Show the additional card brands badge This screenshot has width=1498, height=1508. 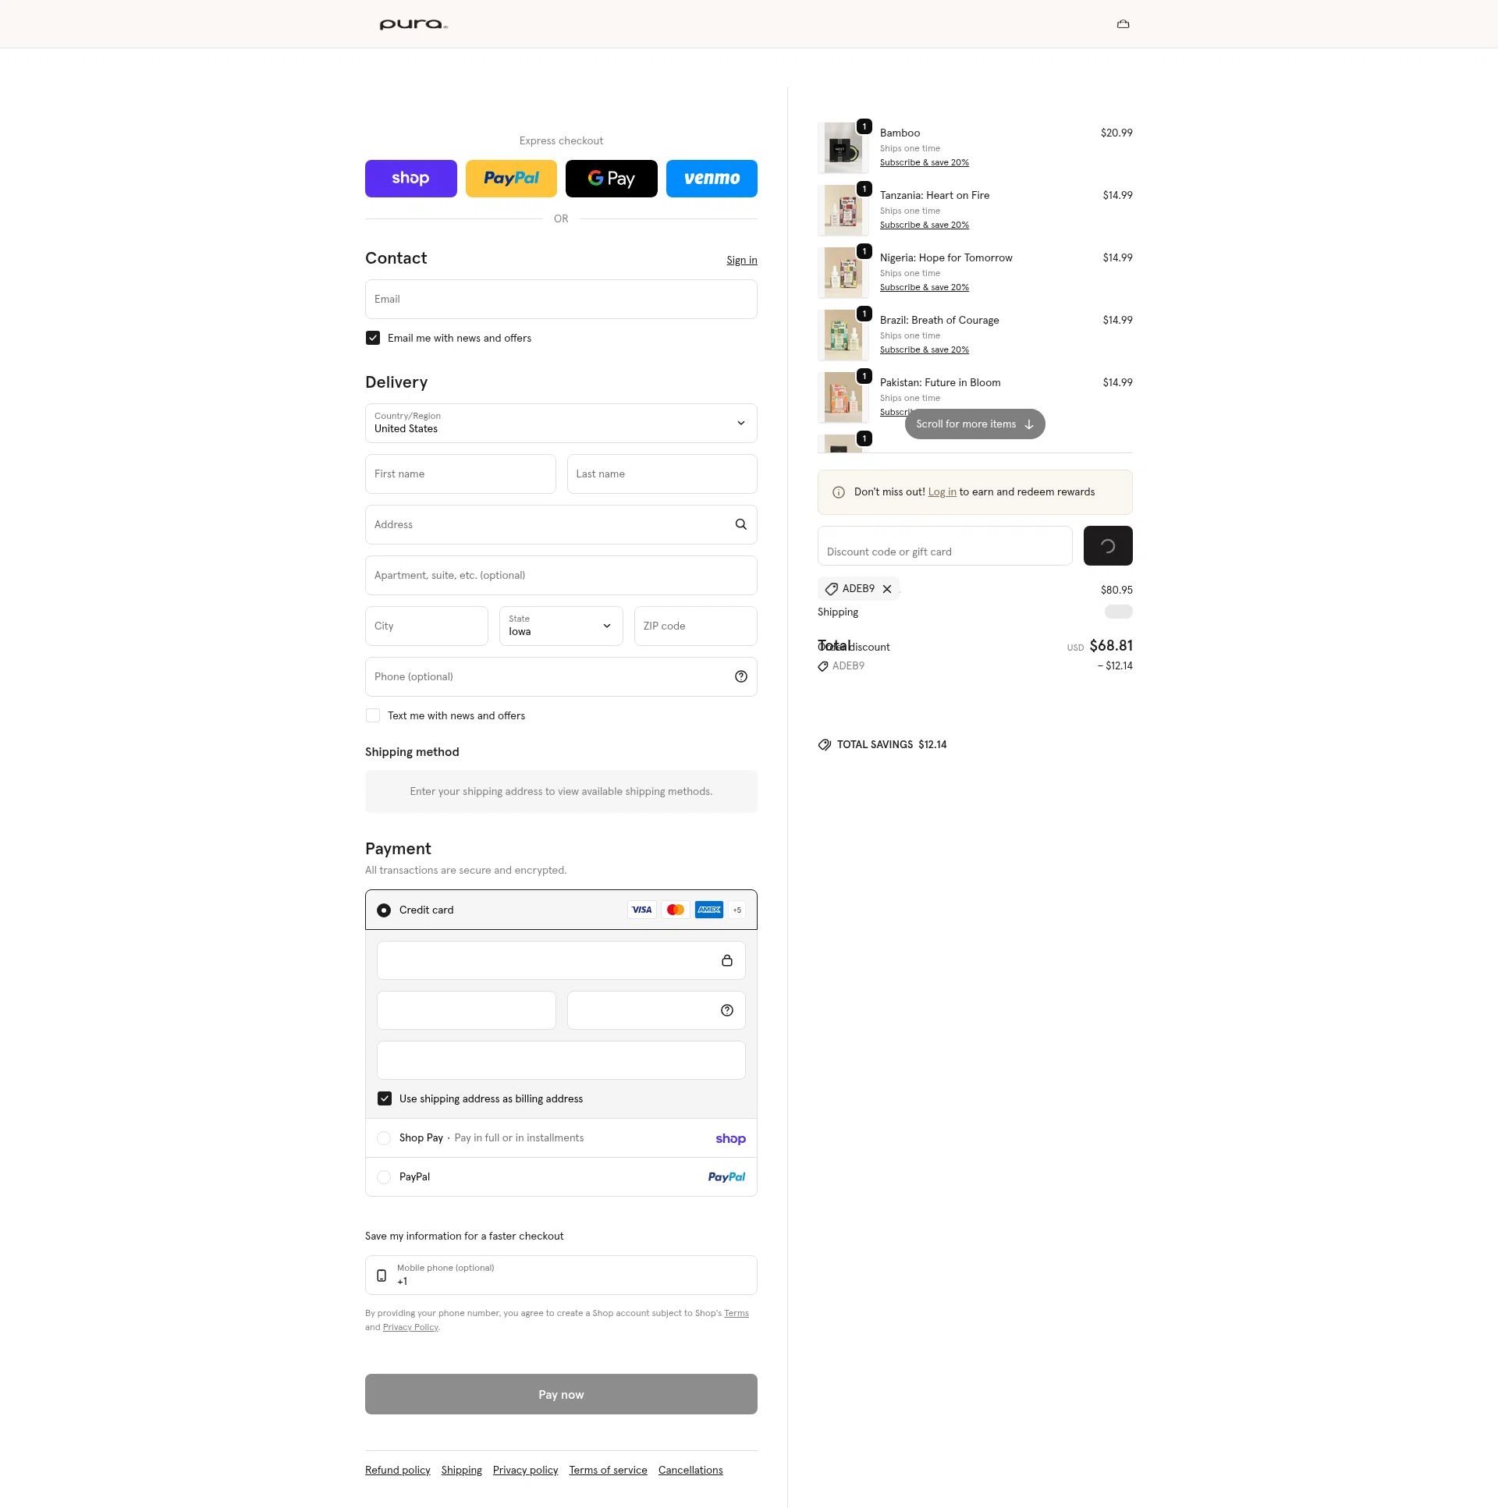(737, 910)
